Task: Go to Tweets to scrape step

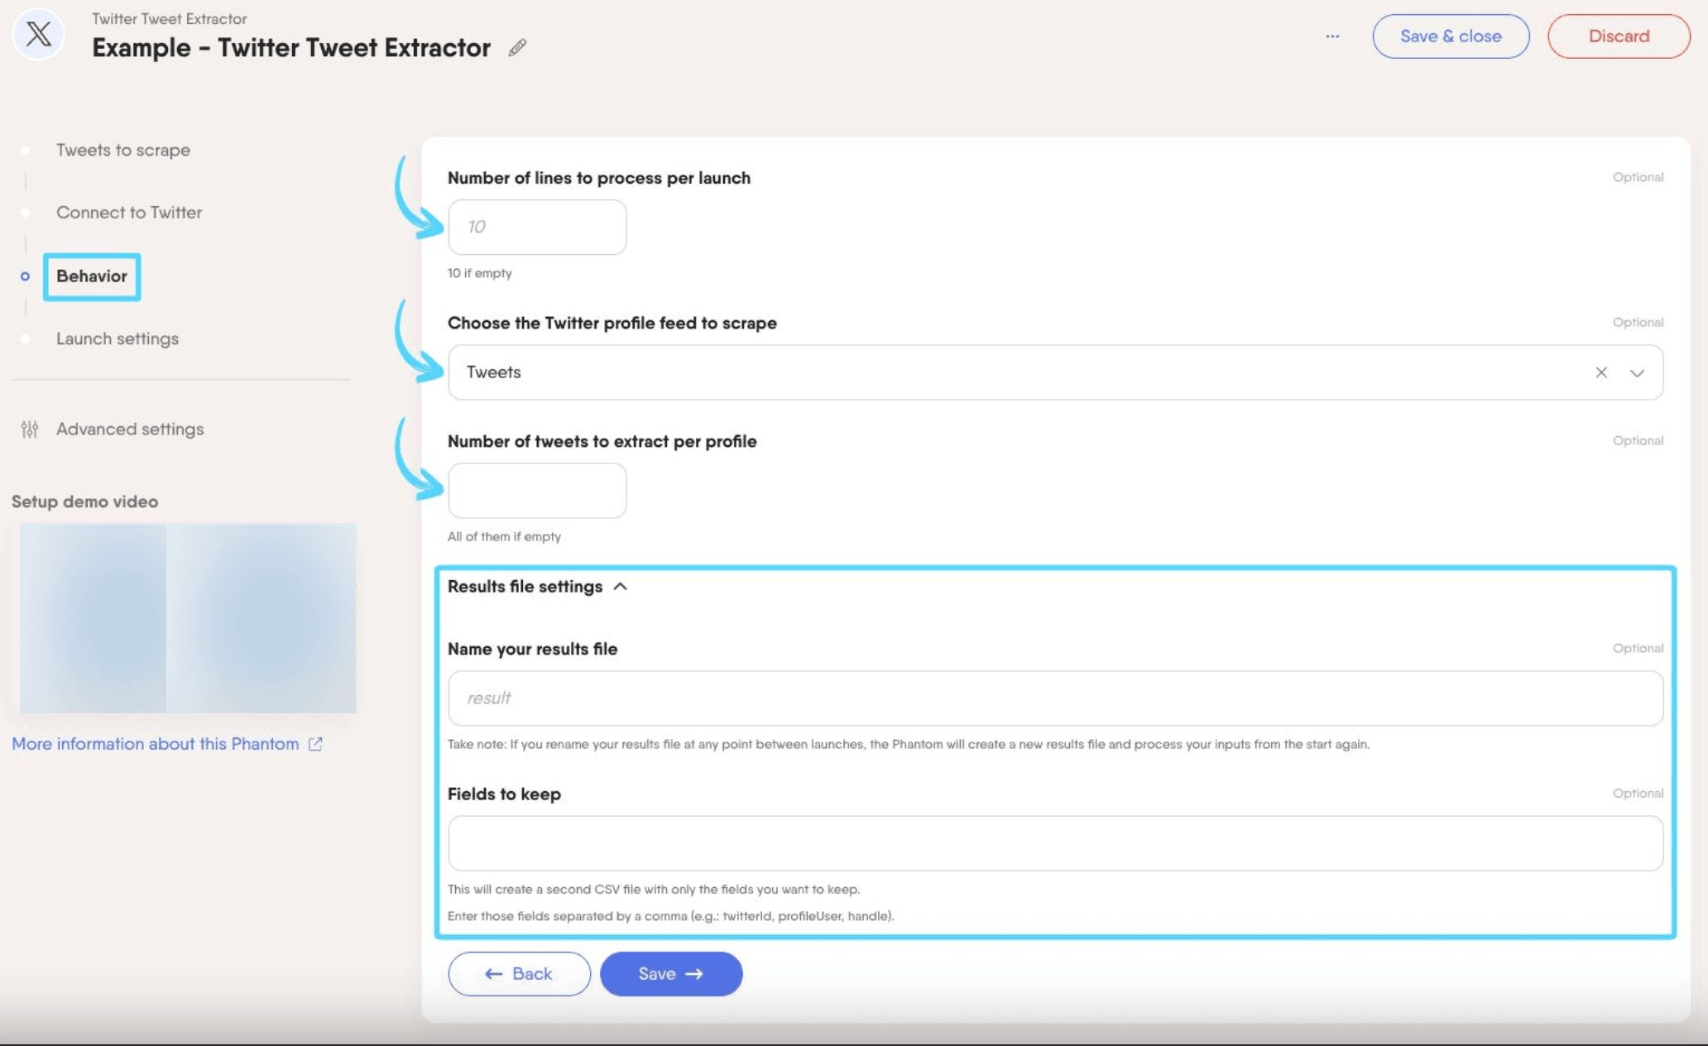Action: 123,150
